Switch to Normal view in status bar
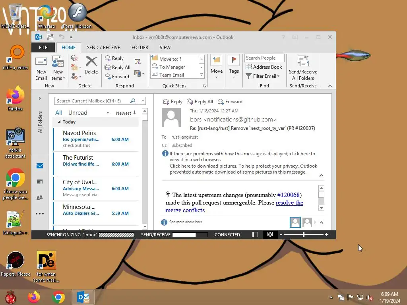Screen dimensions: 407x305 tap(255, 234)
